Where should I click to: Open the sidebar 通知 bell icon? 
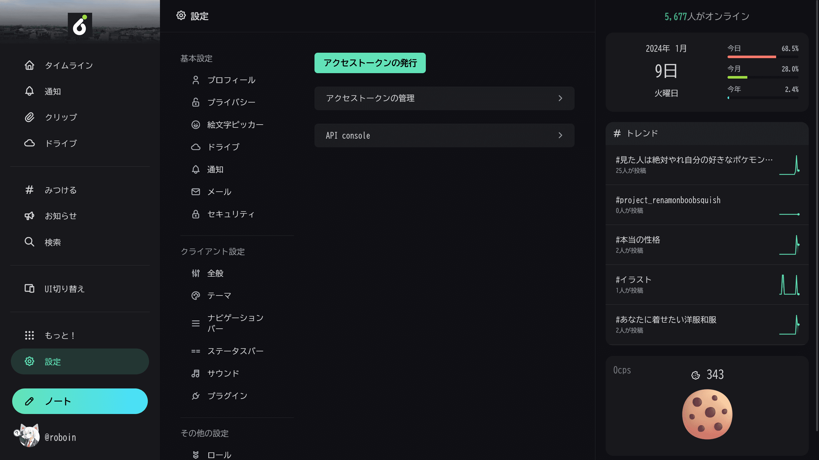29,91
